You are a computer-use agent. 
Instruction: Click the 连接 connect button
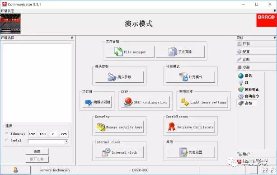pyautogui.click(x=37, y=151)
